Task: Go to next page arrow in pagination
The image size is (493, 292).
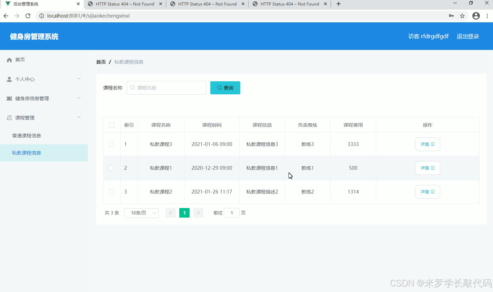Action: 198,213
